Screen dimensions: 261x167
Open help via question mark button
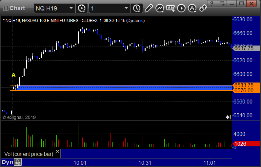pos(212,4)
